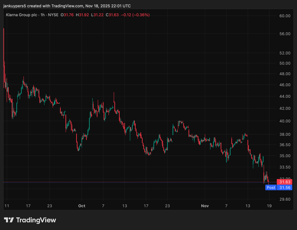
Task: Click the 42.00 price axis label
Action: pyautogui.click(x=285, y=108)
